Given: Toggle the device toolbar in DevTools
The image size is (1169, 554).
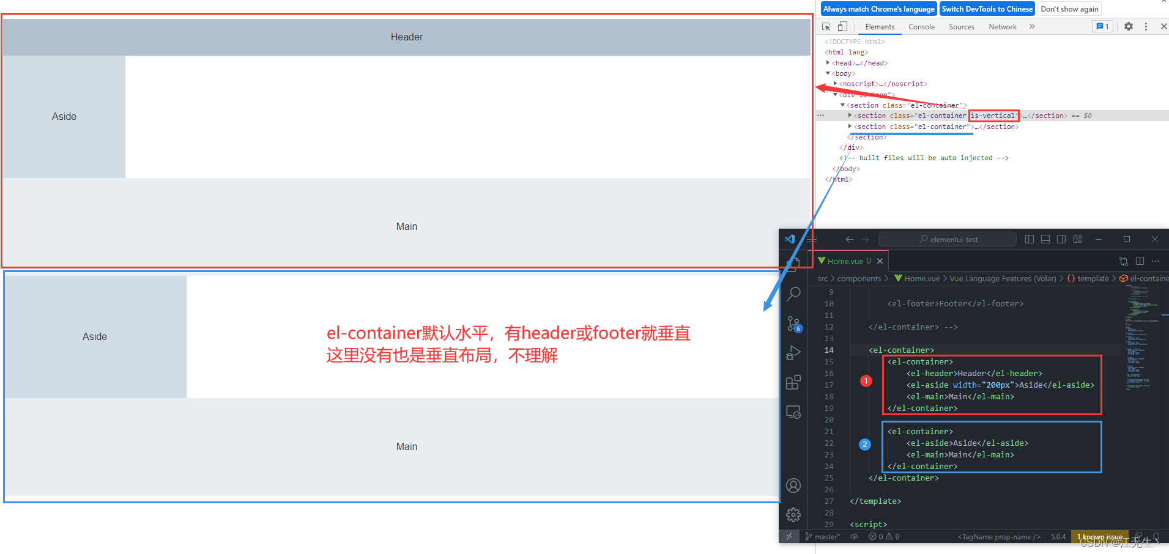Looking at the screenshot, I should click(842, 26).
